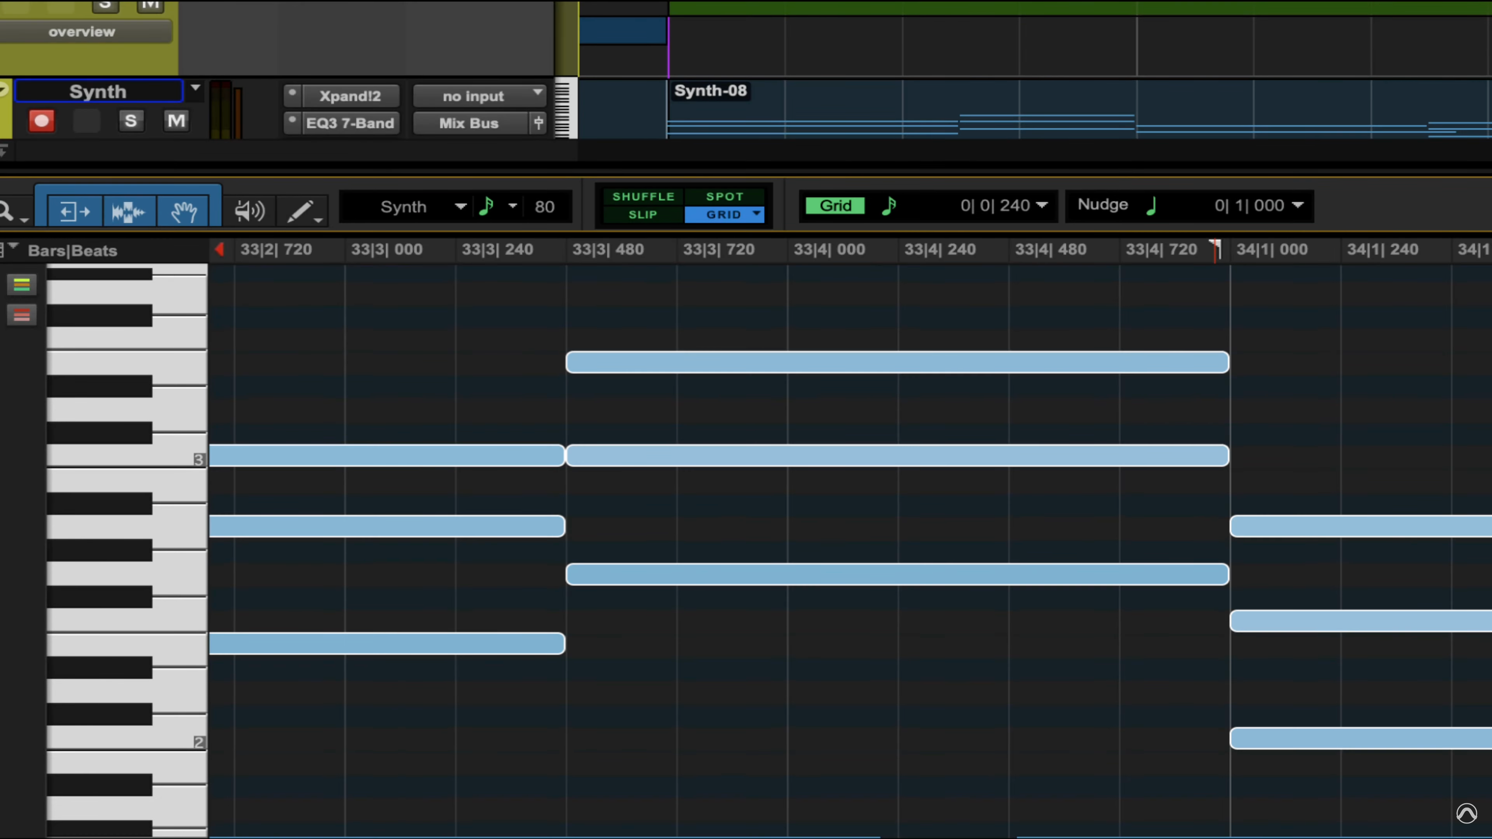Click ruler position 33|4| 000
The image size is (1492, 839).
point(829,250)
